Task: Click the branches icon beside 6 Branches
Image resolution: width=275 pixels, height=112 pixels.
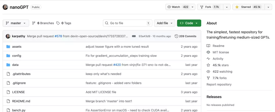Action: pyautogui.click(x=34, y=23)
